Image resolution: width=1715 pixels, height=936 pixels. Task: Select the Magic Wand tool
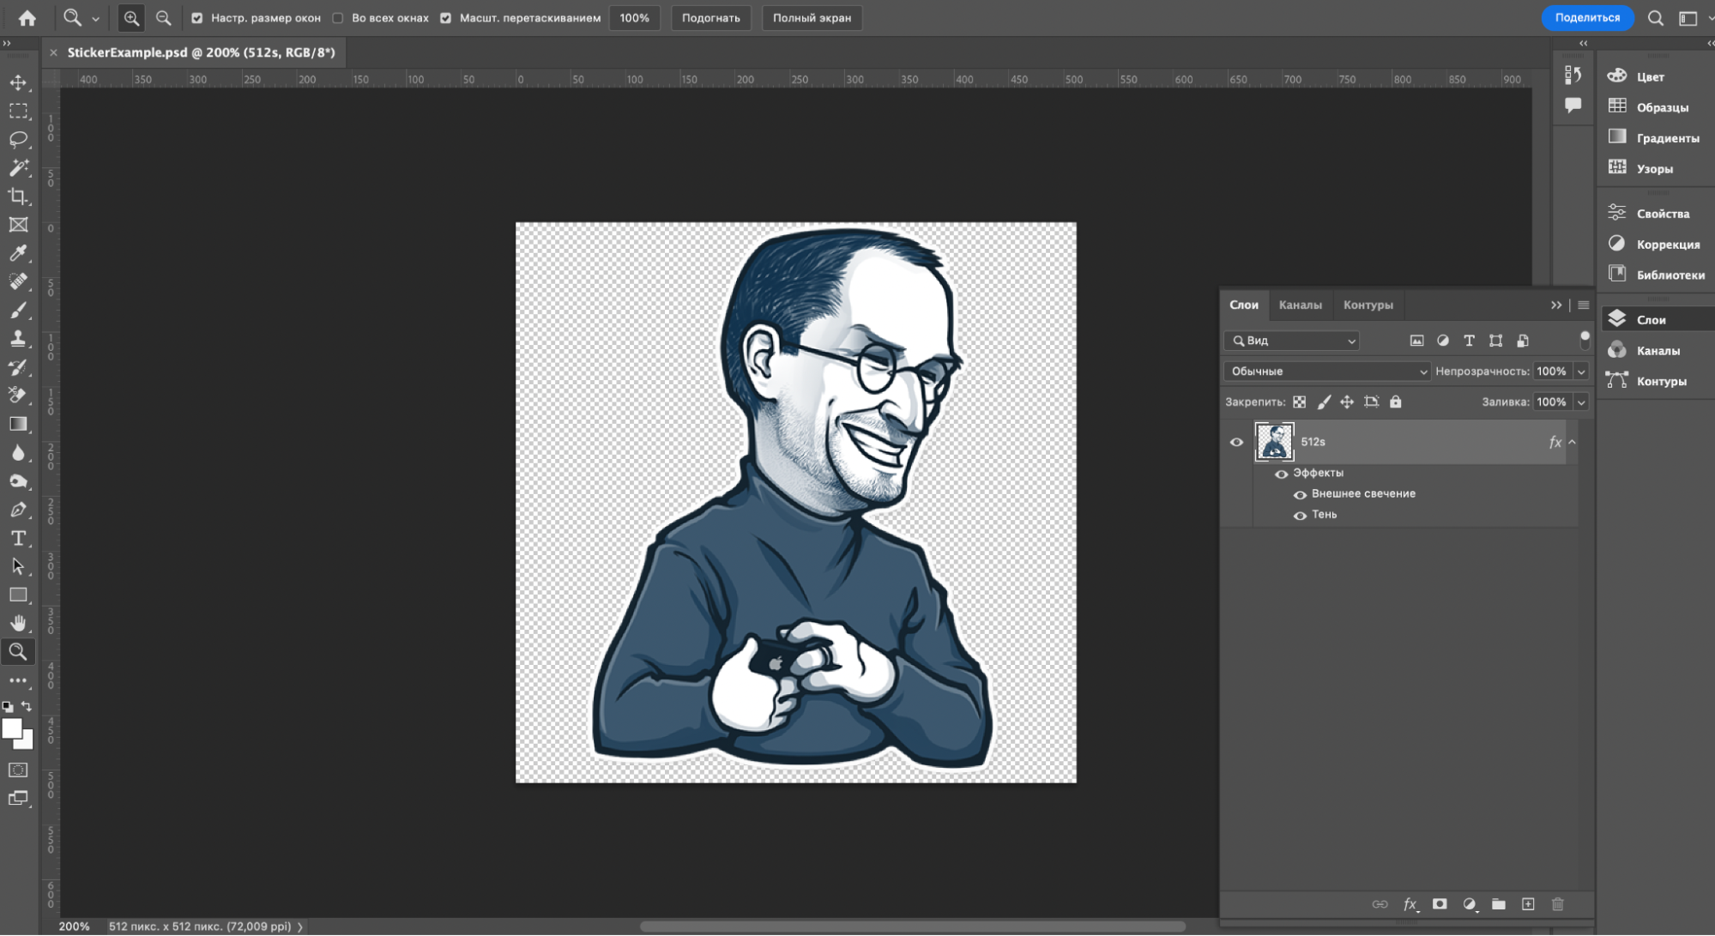[x=18, y=168]
